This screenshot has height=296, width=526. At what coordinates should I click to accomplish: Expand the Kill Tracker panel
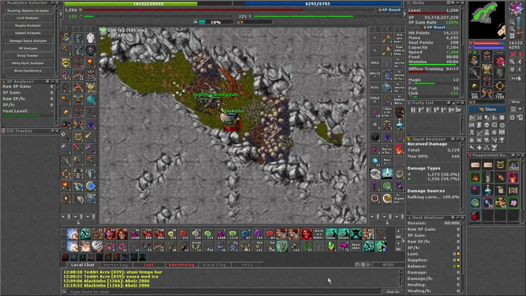pyautogui.click(x=53, y=131)
